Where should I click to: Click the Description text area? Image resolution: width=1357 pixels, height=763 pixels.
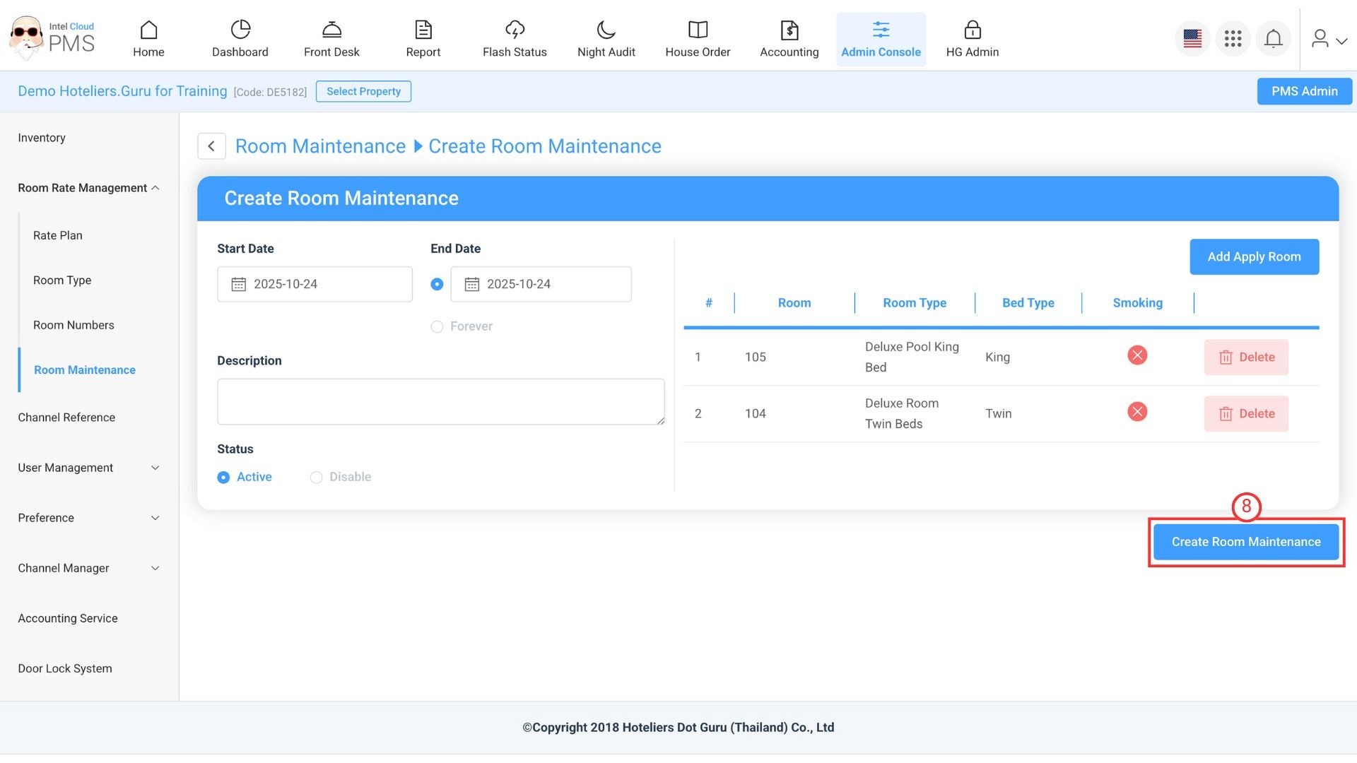coord(440,401)
